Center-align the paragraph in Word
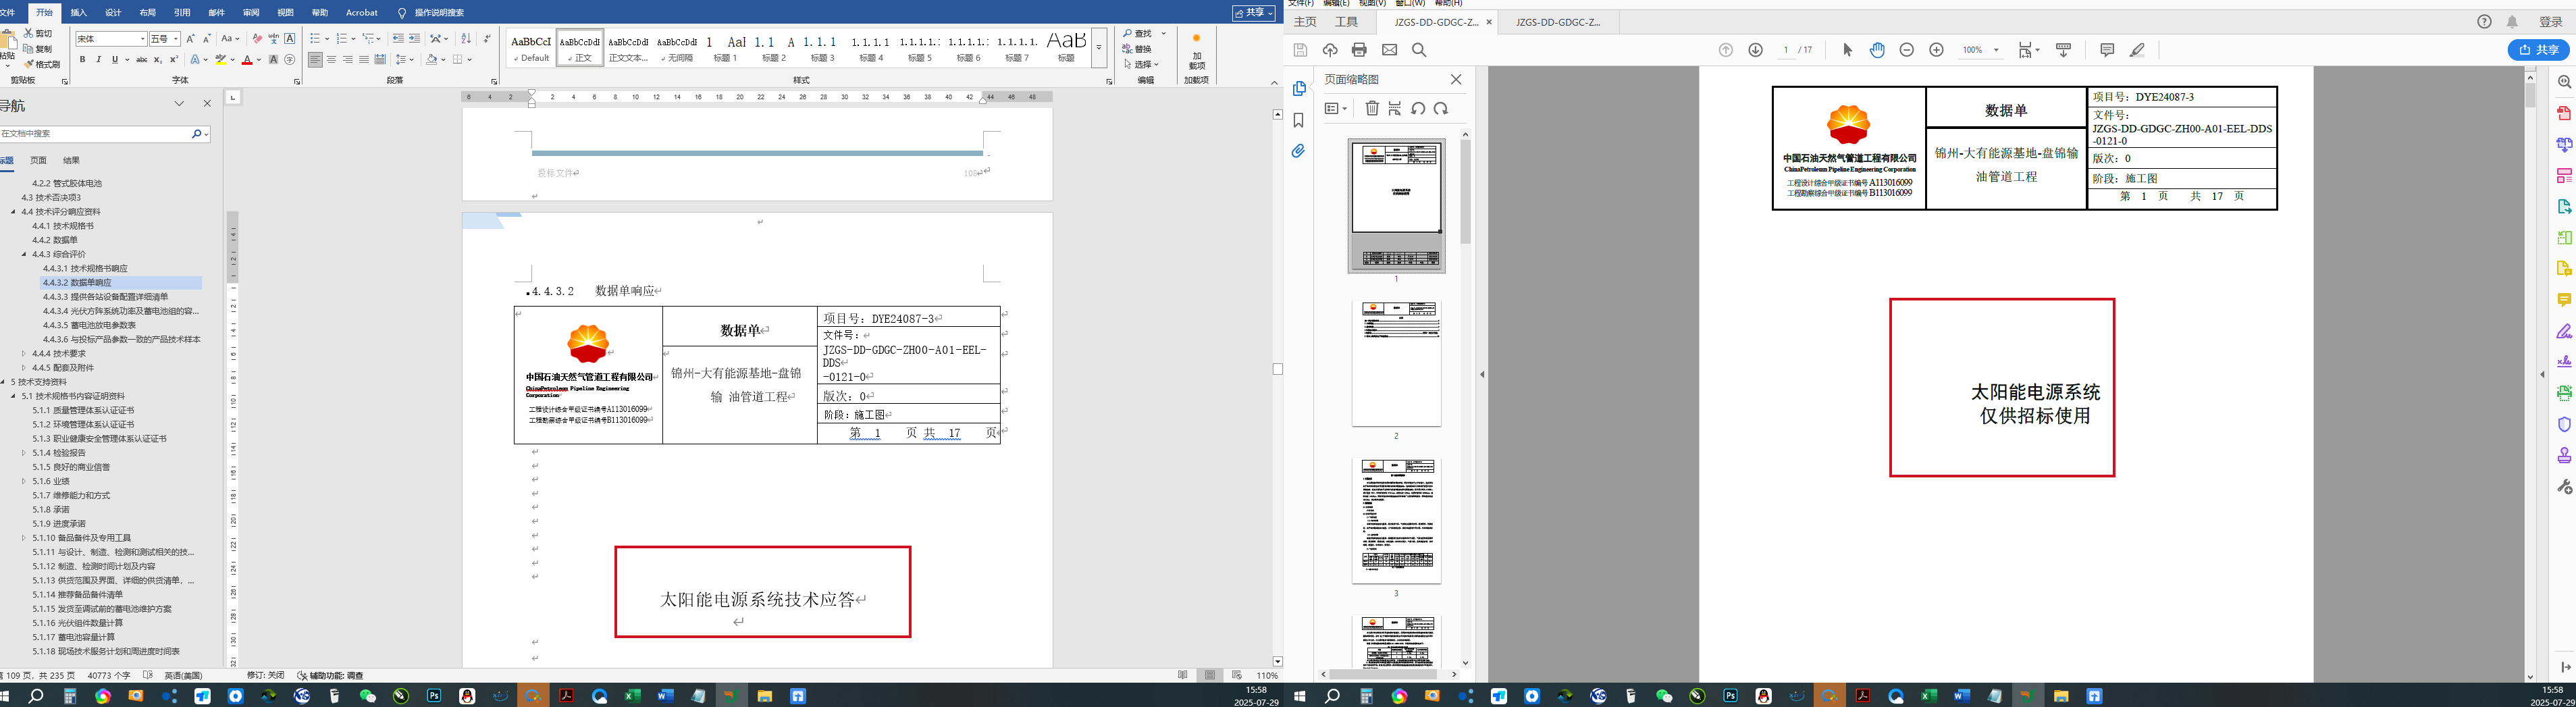The height and width of the screenshot is (707, 2576). click(x=331, y=60)
